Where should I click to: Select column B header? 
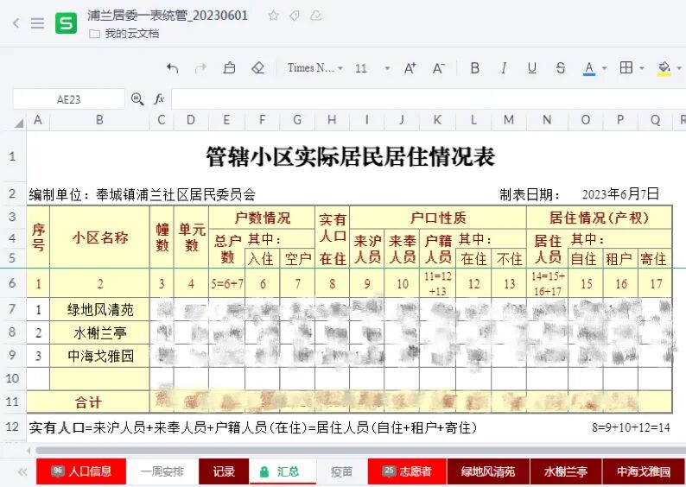point(99,120)
